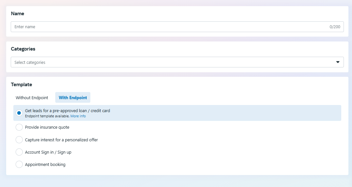This screenshot has width=352, height=187.
Task: Switch to the With Endpoint tab
Action: (73, 98)
